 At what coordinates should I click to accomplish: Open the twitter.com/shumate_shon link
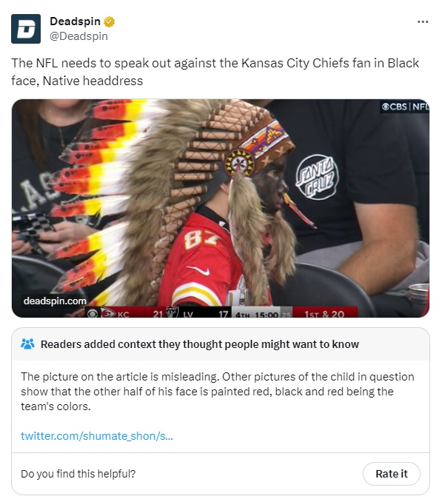pyautogui.click(x=97, y=435)
